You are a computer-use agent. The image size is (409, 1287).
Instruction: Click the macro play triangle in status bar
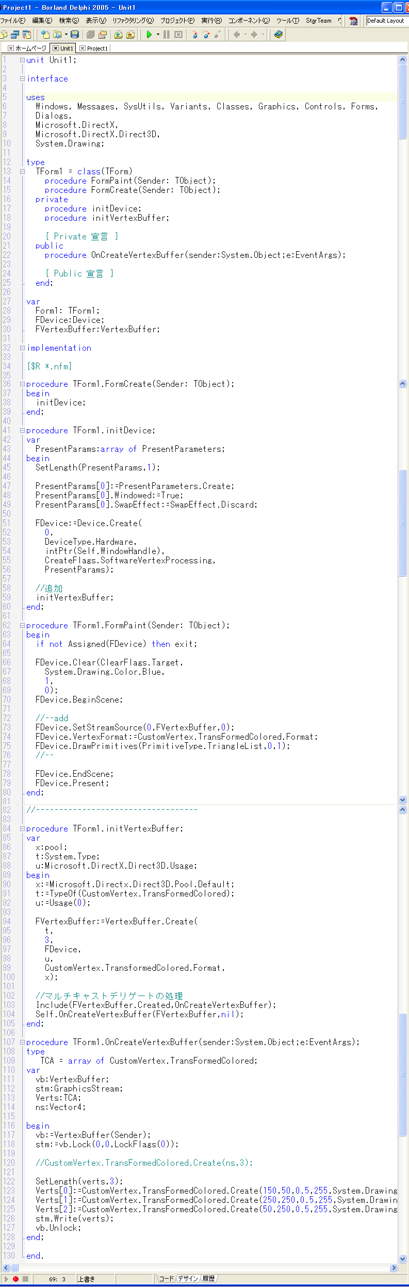pos(6,1279)
